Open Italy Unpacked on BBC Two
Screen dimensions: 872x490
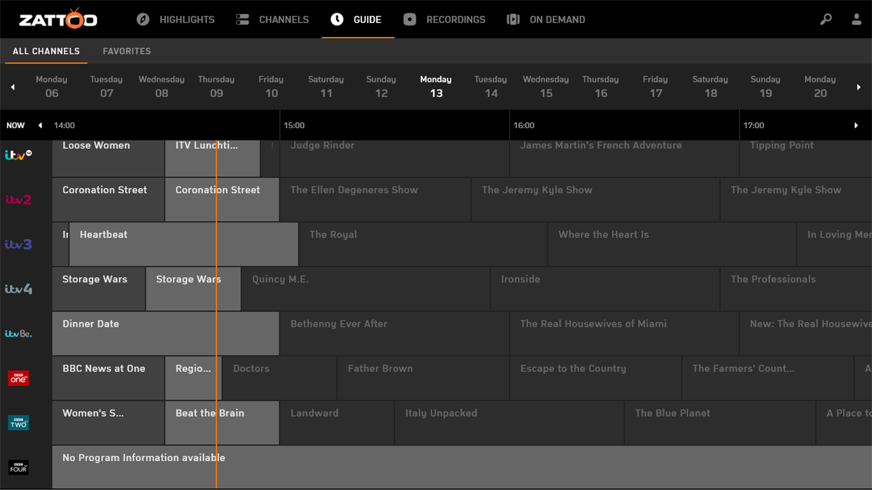(x=509, y=423)
